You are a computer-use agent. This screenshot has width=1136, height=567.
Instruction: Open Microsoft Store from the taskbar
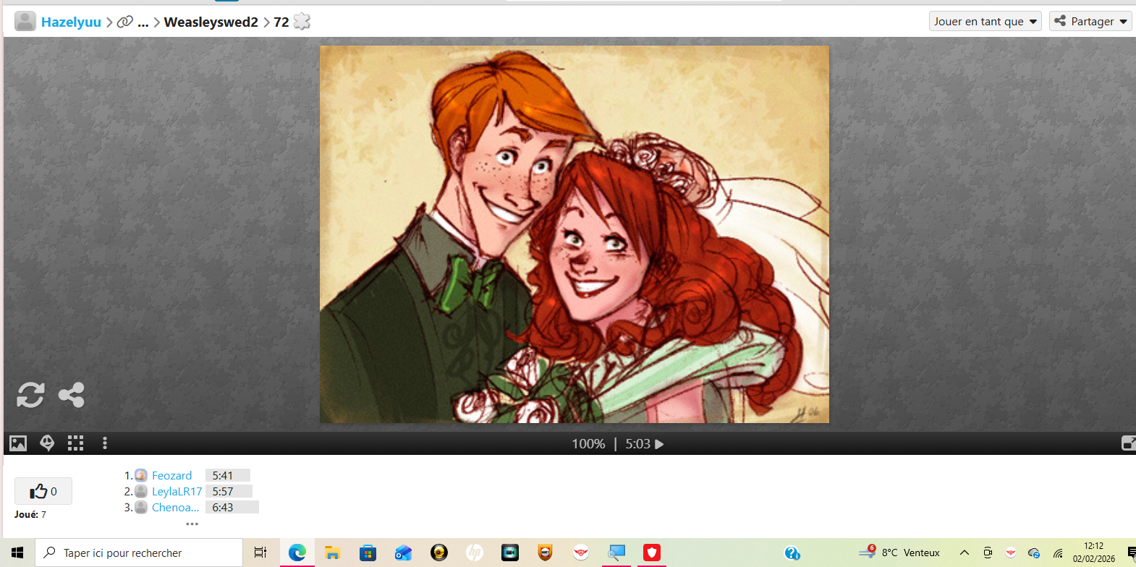click(368, 553)
